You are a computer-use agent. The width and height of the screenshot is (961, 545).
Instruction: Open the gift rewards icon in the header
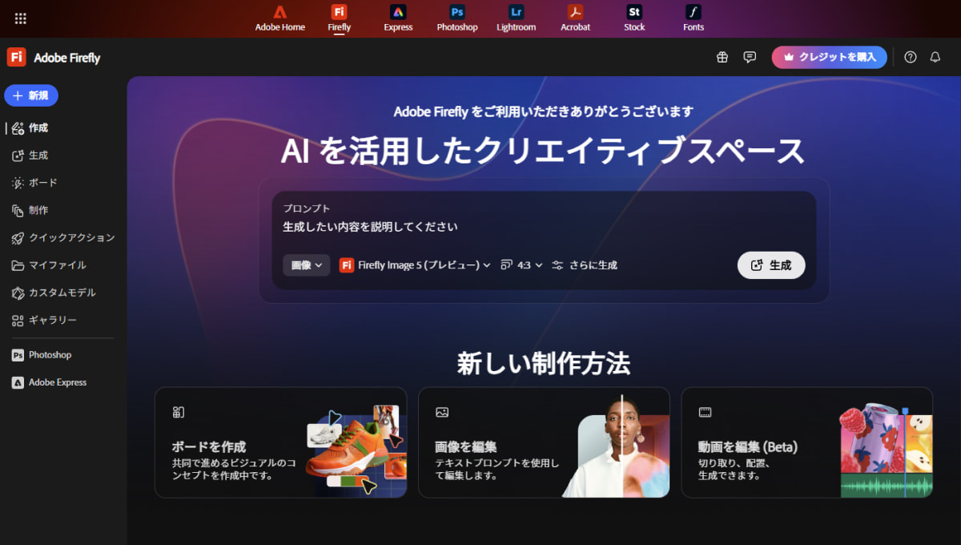[722, 57]
